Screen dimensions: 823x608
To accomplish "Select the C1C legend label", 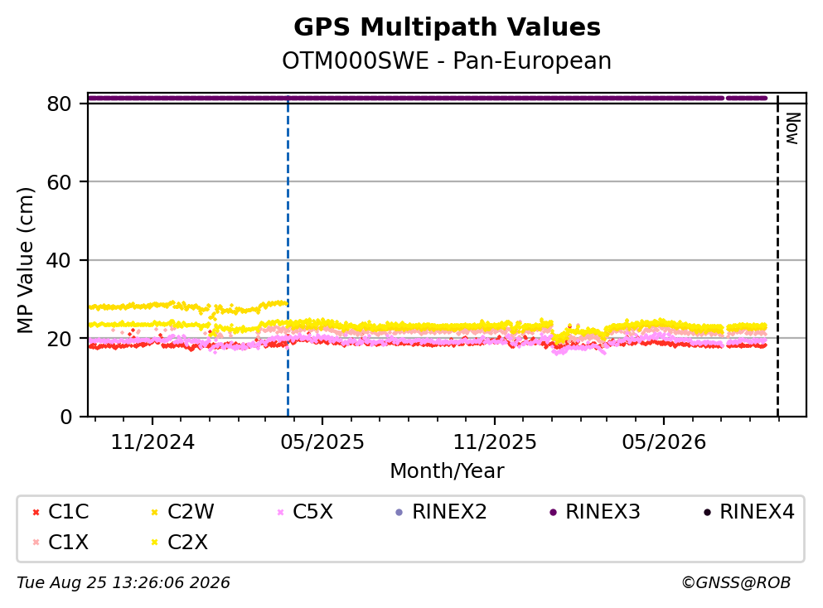I will point(68,511).
